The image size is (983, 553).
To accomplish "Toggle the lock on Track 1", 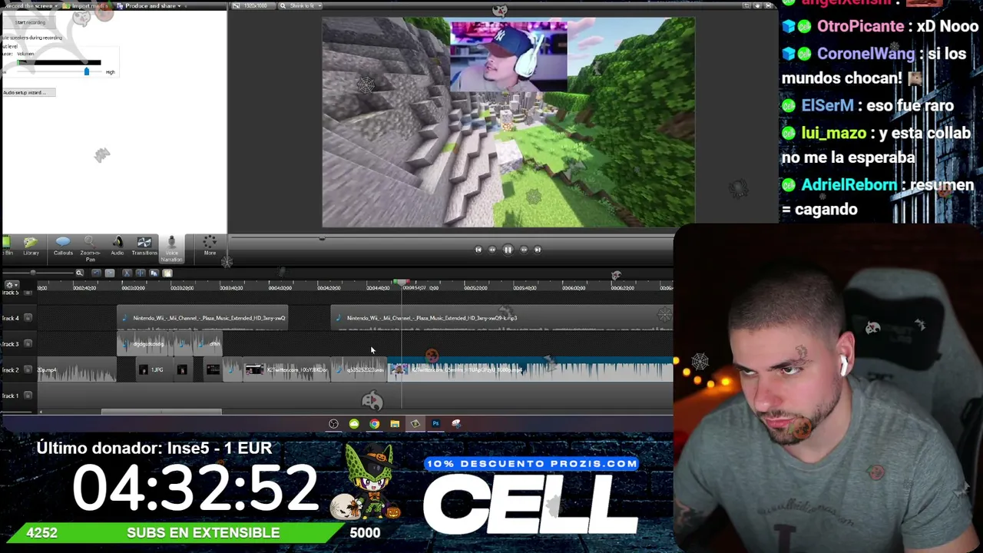I will coord(28,396).
